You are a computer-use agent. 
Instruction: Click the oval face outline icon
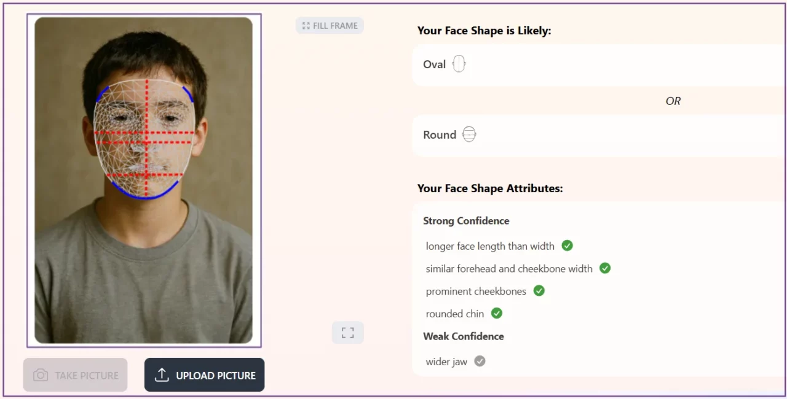[459, 64]
